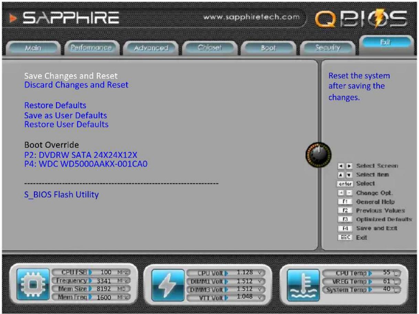Screen dimensions: 419x314
Task: Click the up arrow Select Item key
Action: tap(341, 175)
